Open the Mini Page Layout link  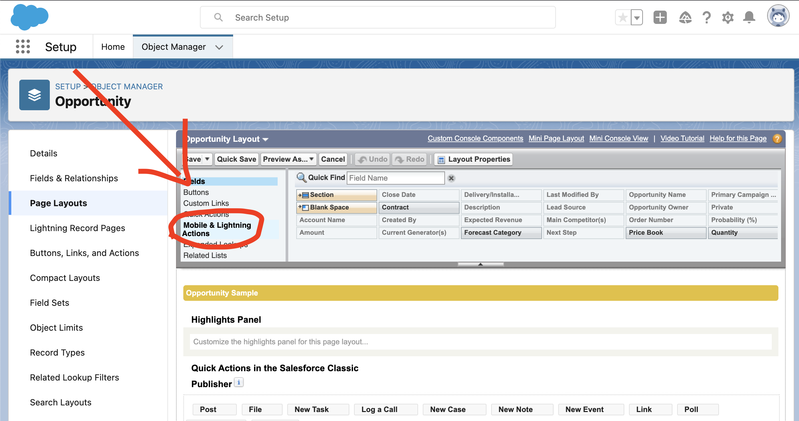[x=556, y=138]
